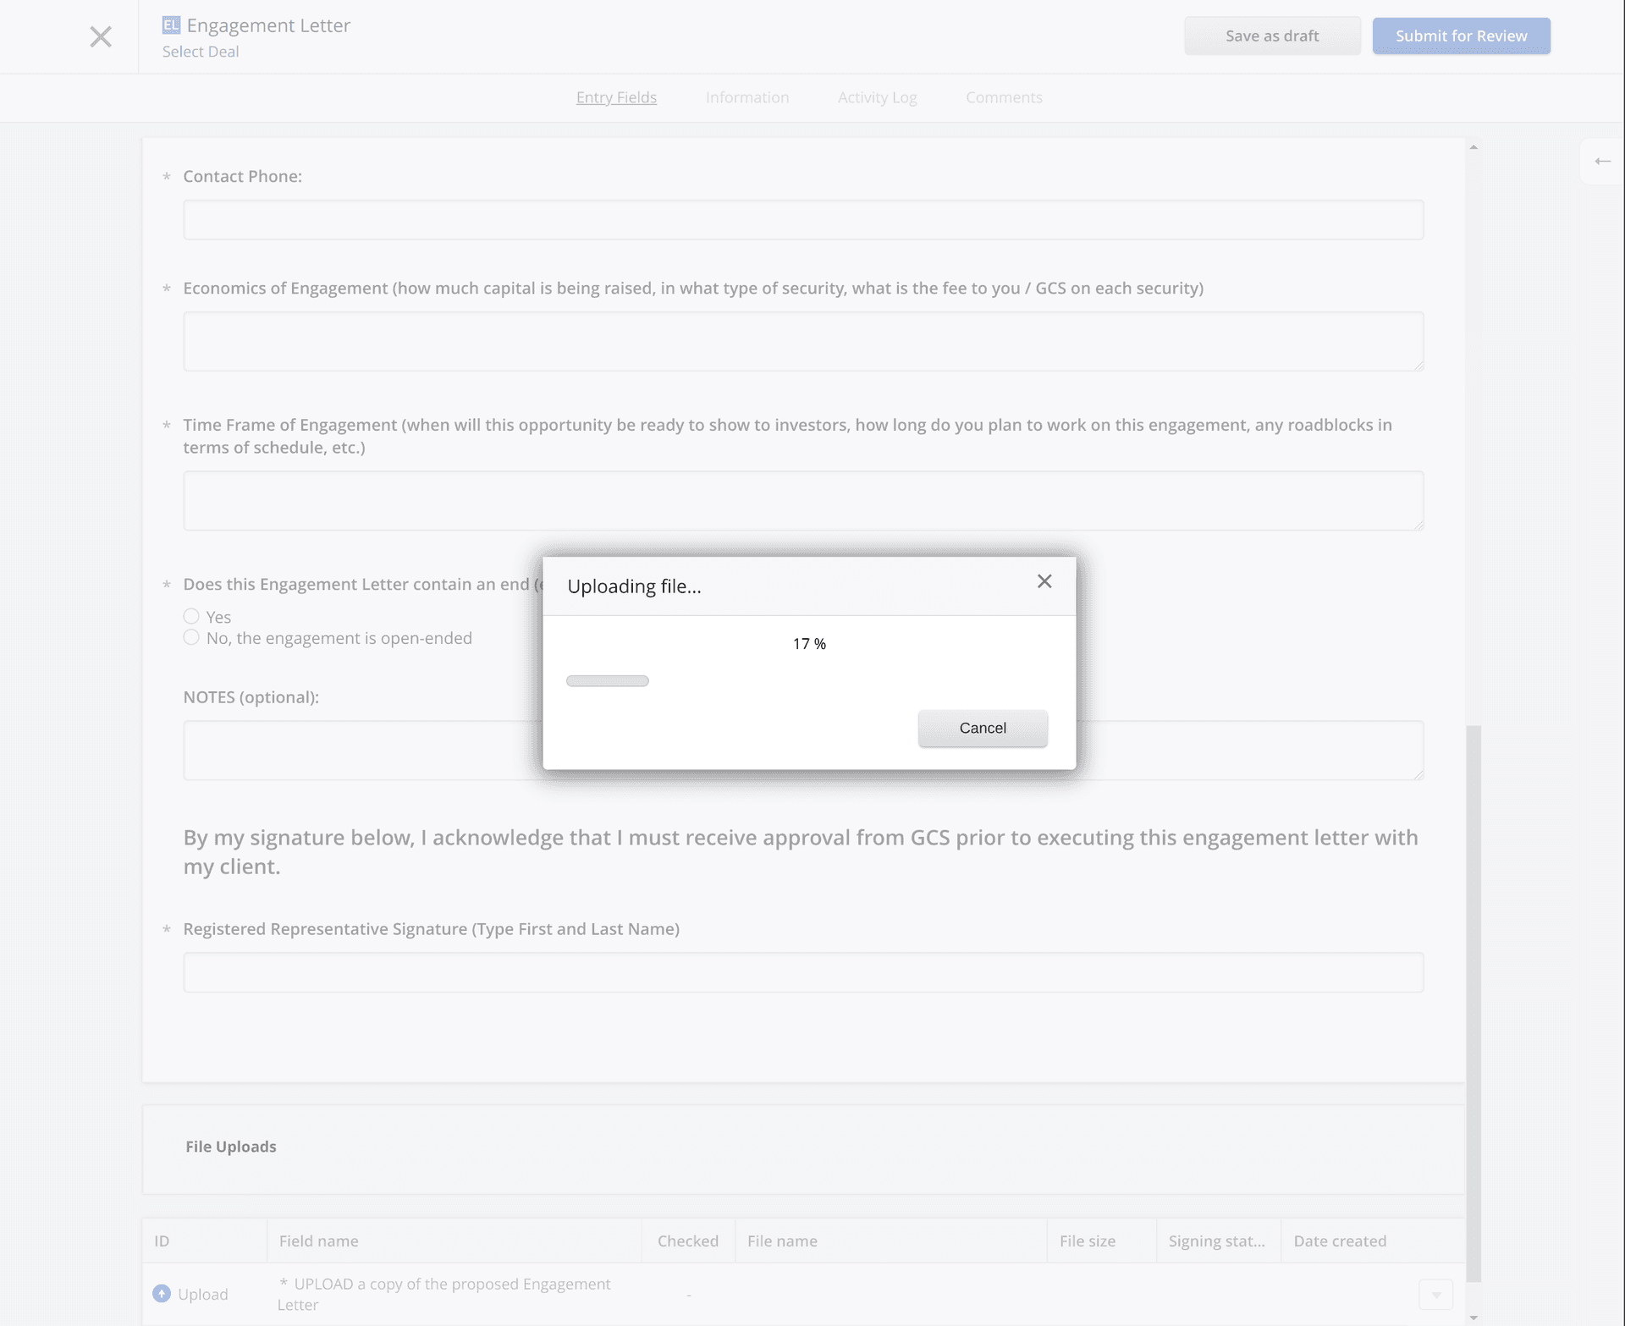
Task: Click the Contact Phone input field
Action: [x=804, y=220]
